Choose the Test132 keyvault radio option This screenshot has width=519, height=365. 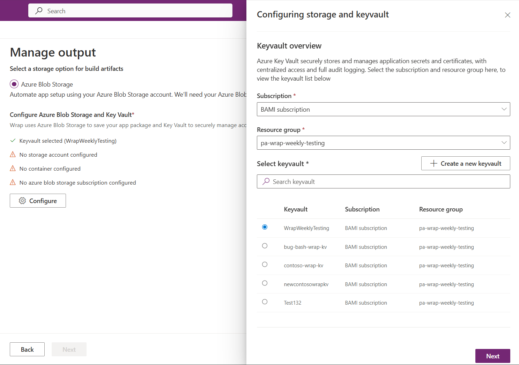[x=265, y=302]
